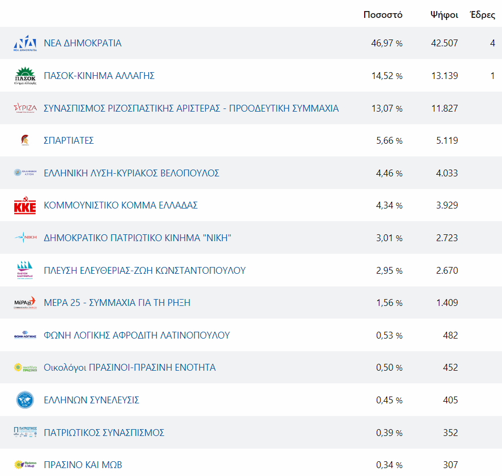Open the ΠΑΣΟΚ-ΚΙΝΗΜΑ ΑΛΛΑΓΗΣ link
Screen dimensions: 502x476
(x=99, y=76)
